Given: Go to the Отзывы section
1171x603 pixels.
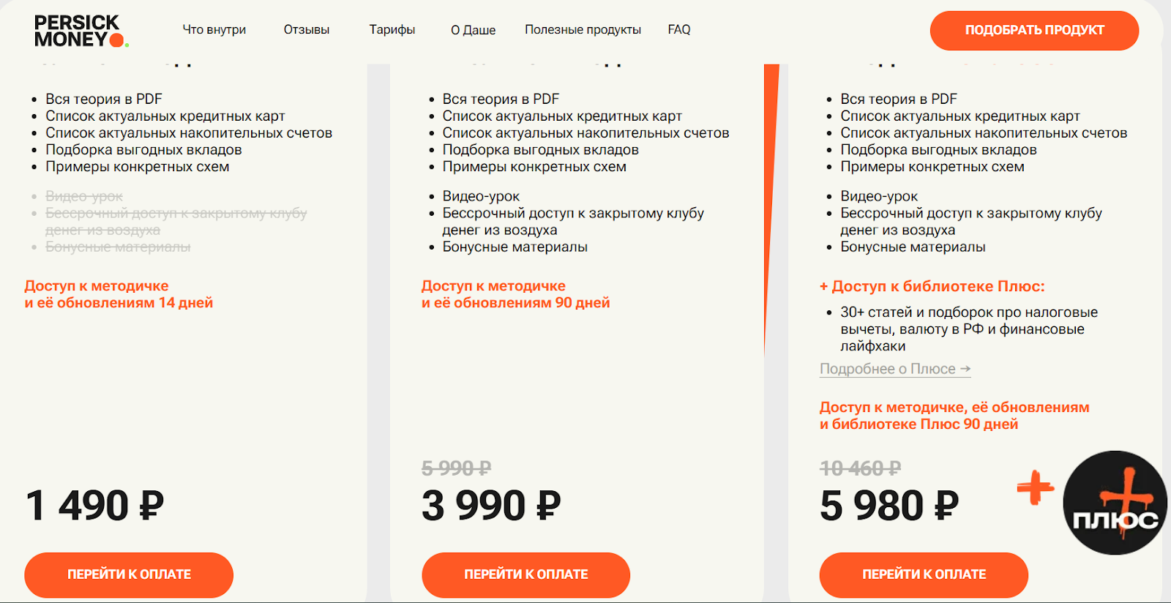Looking at the screenshot, I should (x=307, y=30).
